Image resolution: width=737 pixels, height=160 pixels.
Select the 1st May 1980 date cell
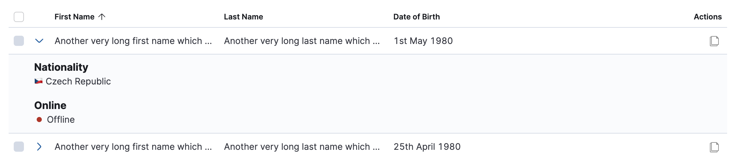tap(423, 41)
